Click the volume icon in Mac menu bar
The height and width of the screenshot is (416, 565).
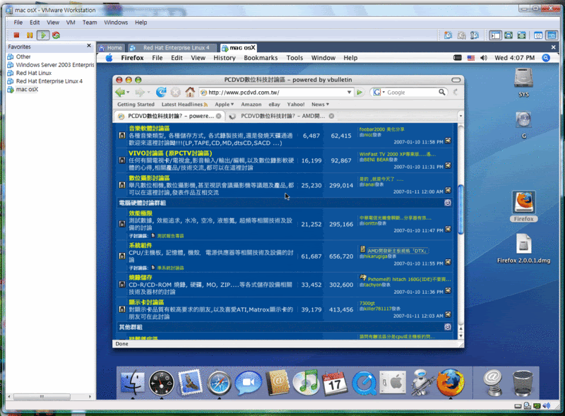click(484, 58)
